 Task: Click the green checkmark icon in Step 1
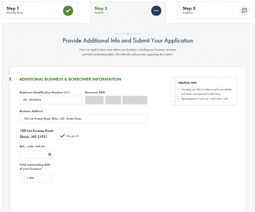pos(68,10)
